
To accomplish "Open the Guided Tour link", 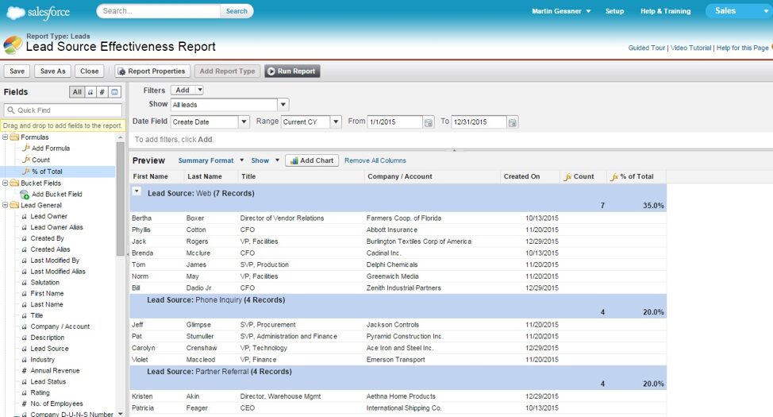I will point(646,48).
